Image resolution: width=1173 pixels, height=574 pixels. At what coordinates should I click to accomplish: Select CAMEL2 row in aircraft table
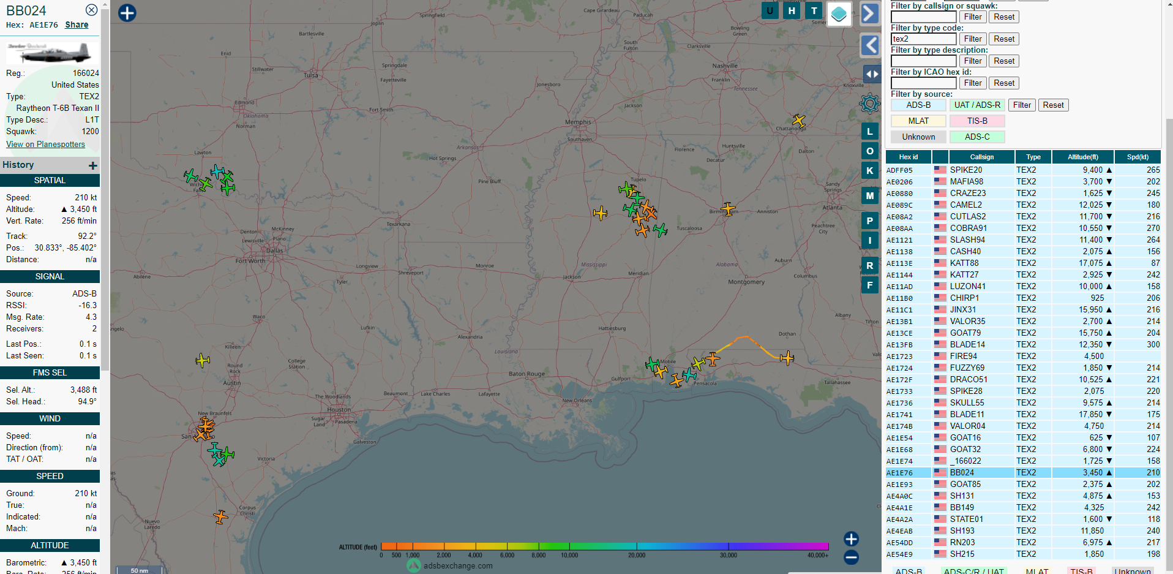(1023, 205)
